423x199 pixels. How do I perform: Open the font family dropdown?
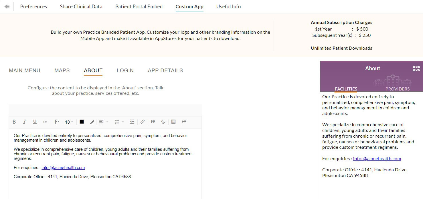57,122
